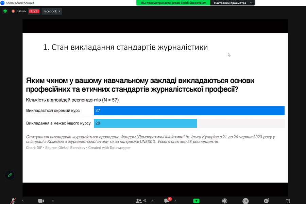Open the UK interpretation language icon
The image size is (306, 204).
(245, 201)
